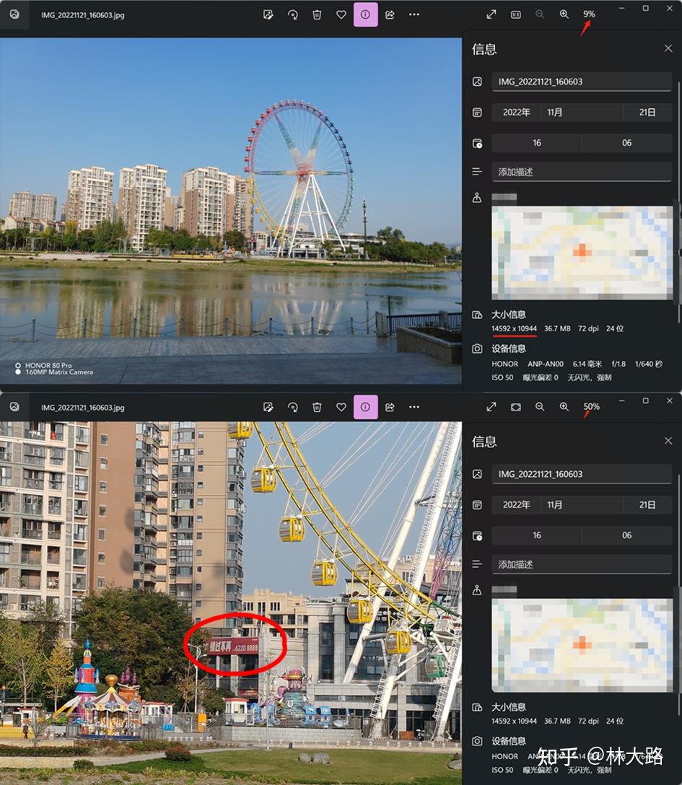Image resolution: width=682 pixels, height=785 pixels.
Task: Click minute 06 field in top info panel
Action: (627, 143)
